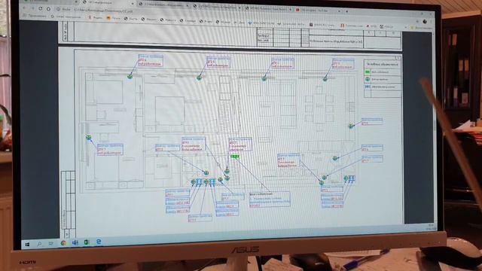Open a new browser tab
This screenshot has width=482, height=271.
click(347, 11)
